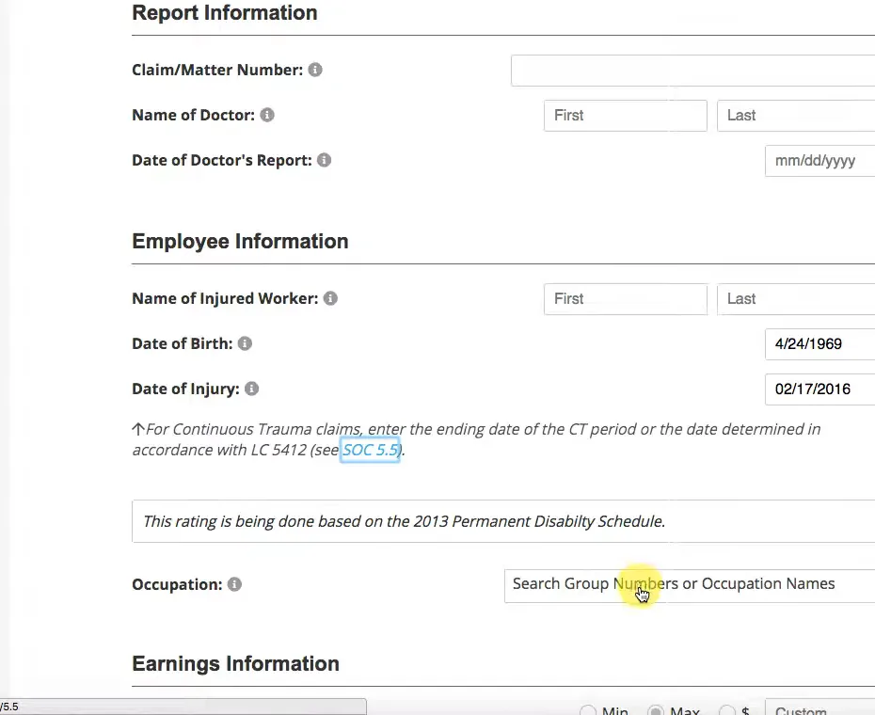Open the Name of Doctor info icon

pos(267,115)
